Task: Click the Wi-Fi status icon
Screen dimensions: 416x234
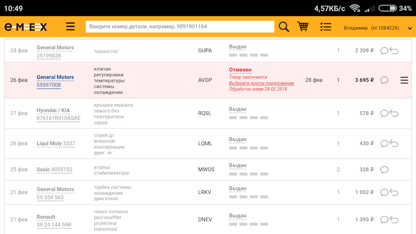Action: (355, 8)
